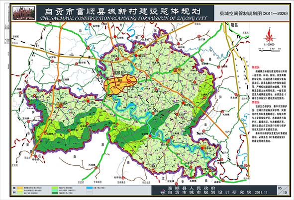Image resolution: width=294 pixels, height=200 pixels.
Task: Click the dark green legend swatch
Action: tap(55, 193)
